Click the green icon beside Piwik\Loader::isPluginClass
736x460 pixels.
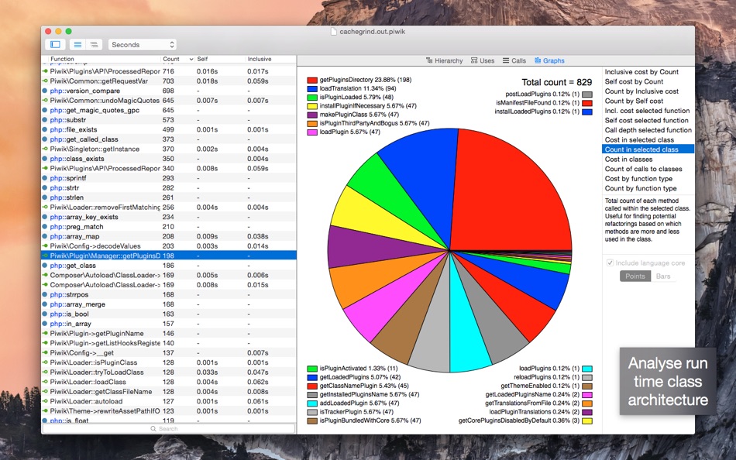point(45,362)
